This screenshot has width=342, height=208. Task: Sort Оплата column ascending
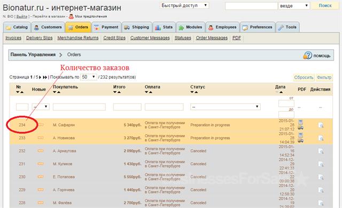pos(151,92)
